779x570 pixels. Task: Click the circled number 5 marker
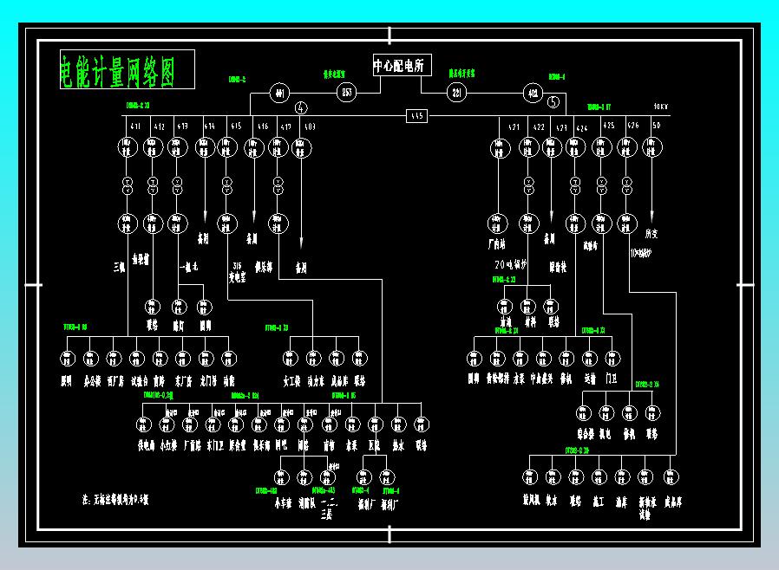553,101
